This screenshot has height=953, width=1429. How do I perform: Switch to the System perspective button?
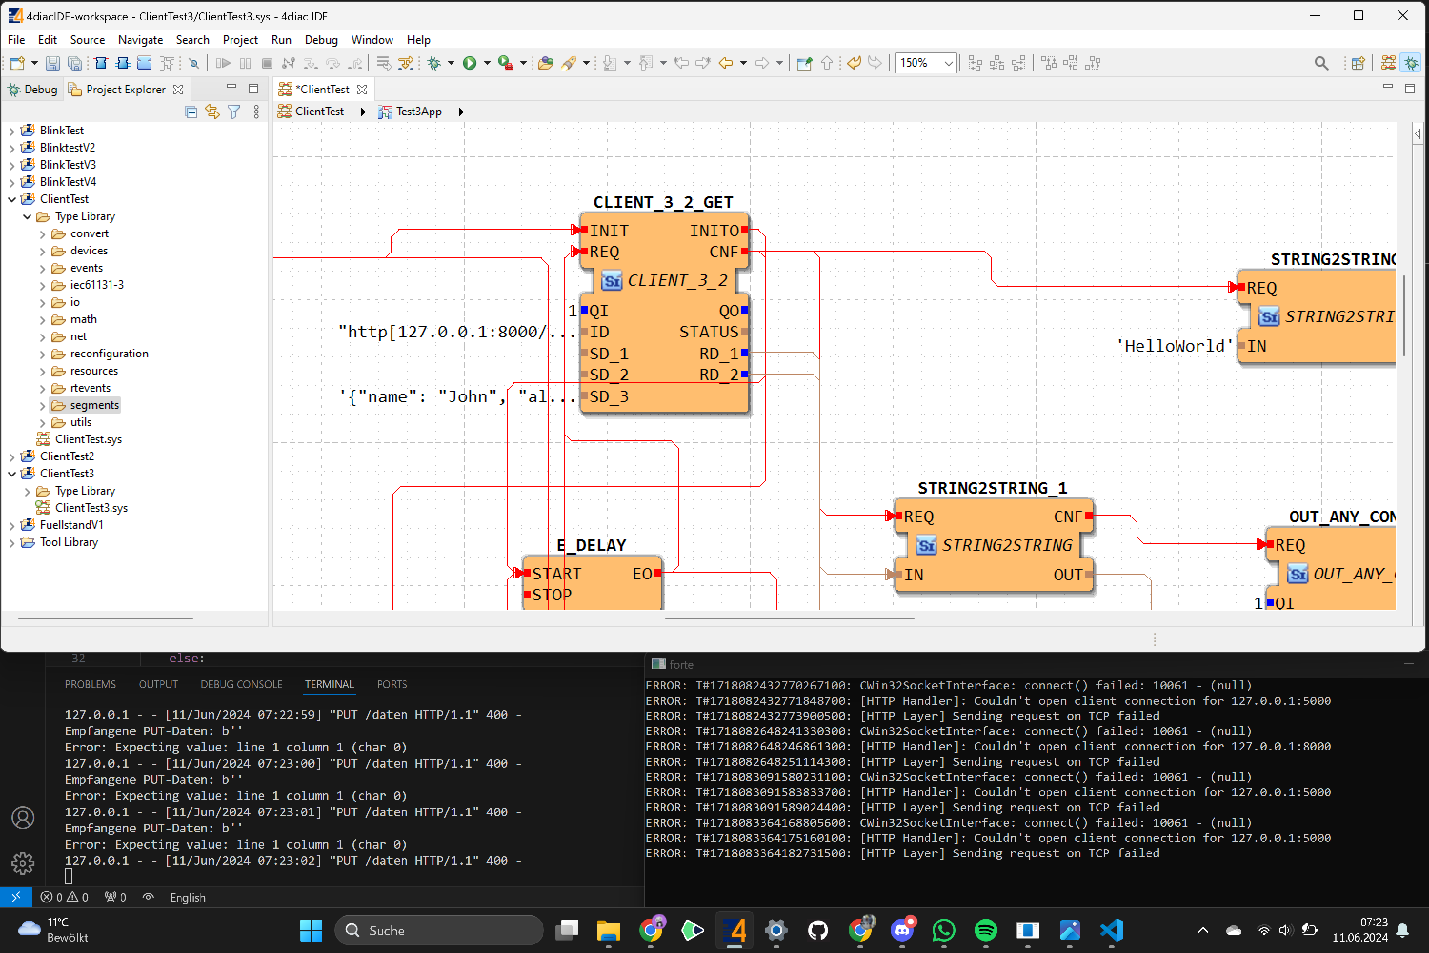[x=1389, y=63]
